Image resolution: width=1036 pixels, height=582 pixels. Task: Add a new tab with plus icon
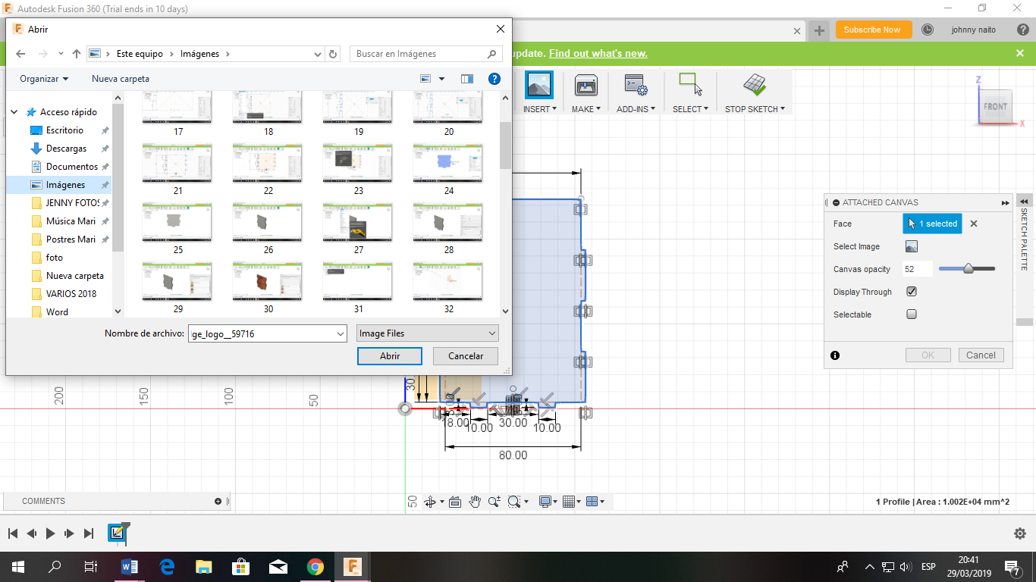pos(819,30)
